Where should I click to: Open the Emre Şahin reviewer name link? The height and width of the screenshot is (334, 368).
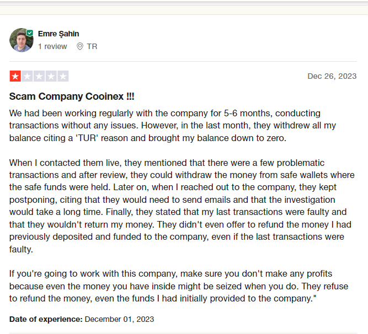click(x=58, y=34)
